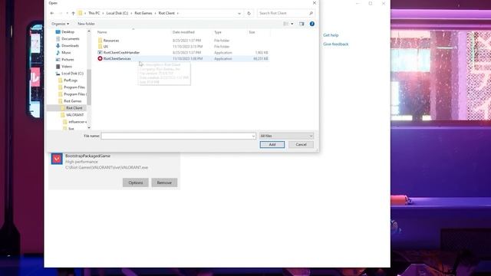Open the Program Files folder in tree

(x=74, y=87)
